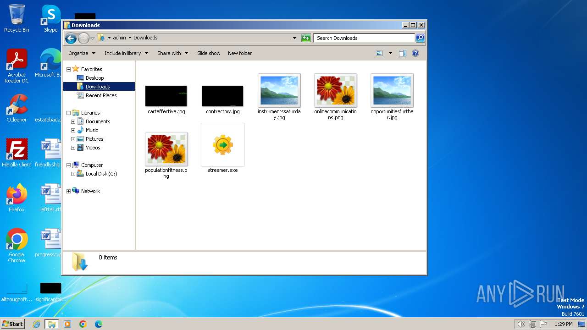Open the Share with menu
Screen dimensions: 587x330
click(x=173, y=53)
